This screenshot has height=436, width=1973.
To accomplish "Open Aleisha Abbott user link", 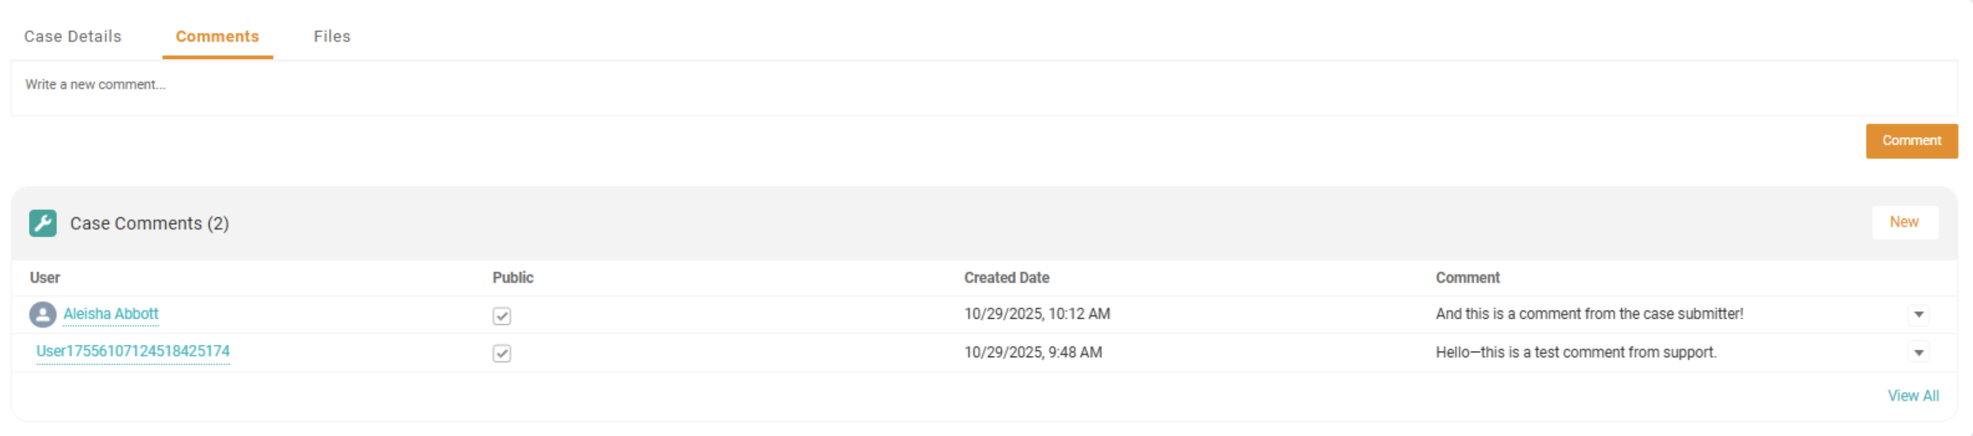I will tap(111, 313).
